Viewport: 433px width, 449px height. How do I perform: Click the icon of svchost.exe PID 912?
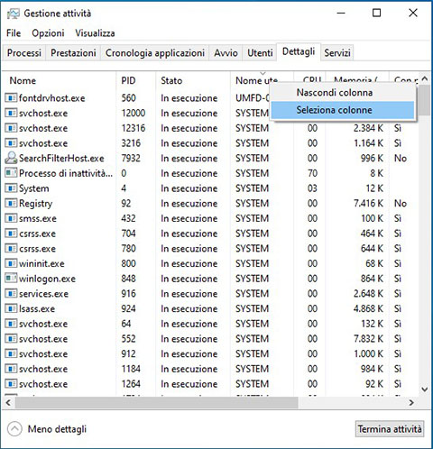point(11,353)
